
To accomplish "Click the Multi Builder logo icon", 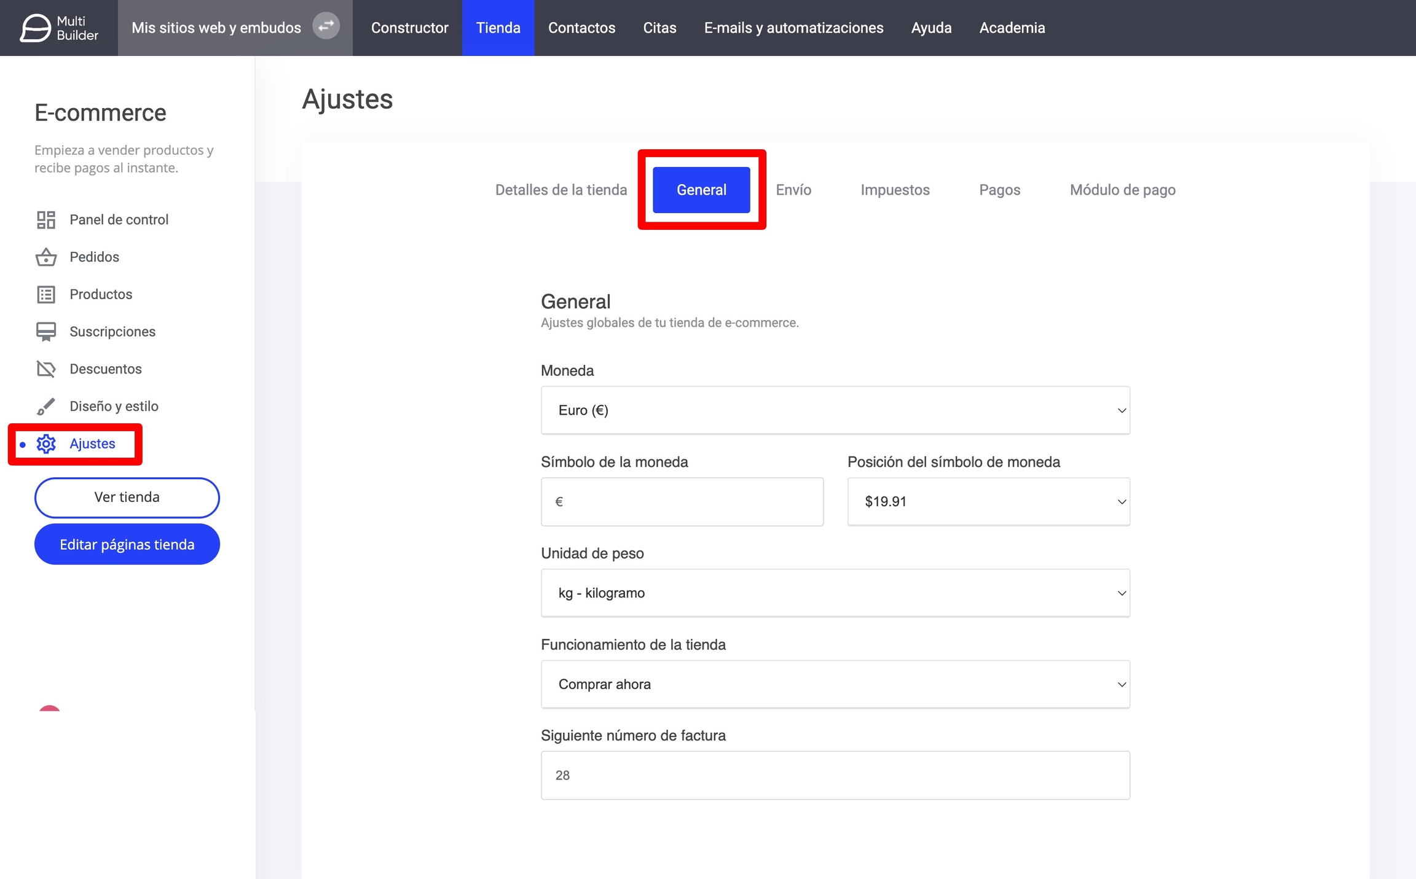I will tap(35, 28).
